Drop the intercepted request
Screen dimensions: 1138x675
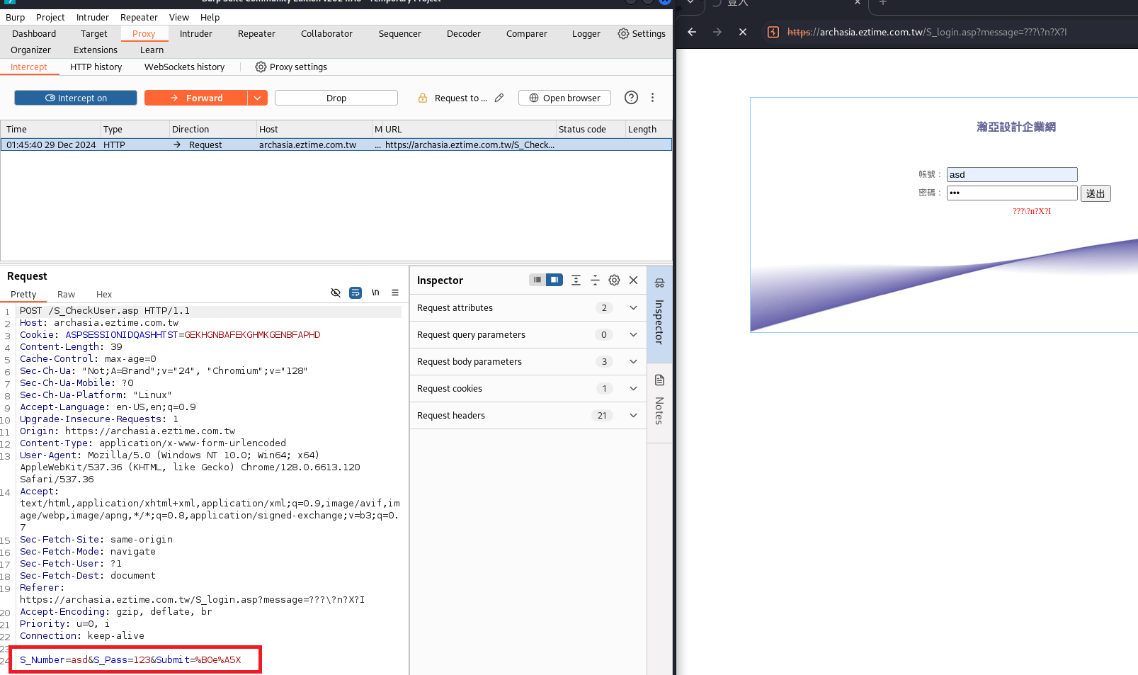(x=336, y=98)
